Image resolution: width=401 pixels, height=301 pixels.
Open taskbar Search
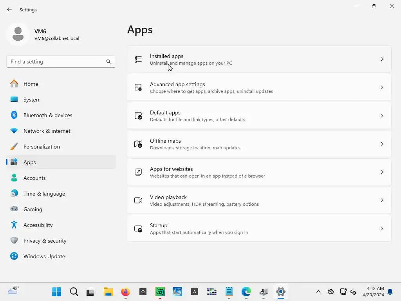point(74,292)
